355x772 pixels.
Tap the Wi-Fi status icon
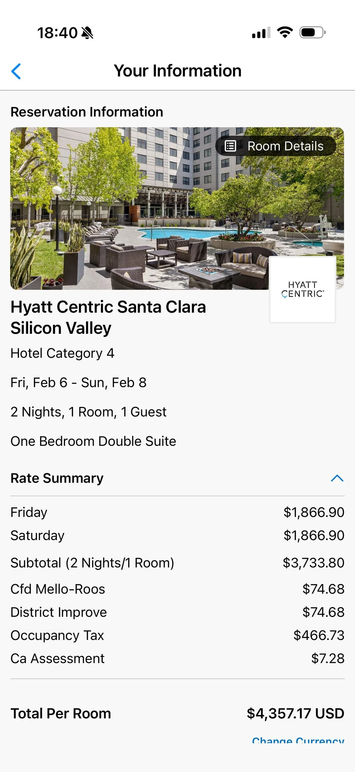(285, 32)
